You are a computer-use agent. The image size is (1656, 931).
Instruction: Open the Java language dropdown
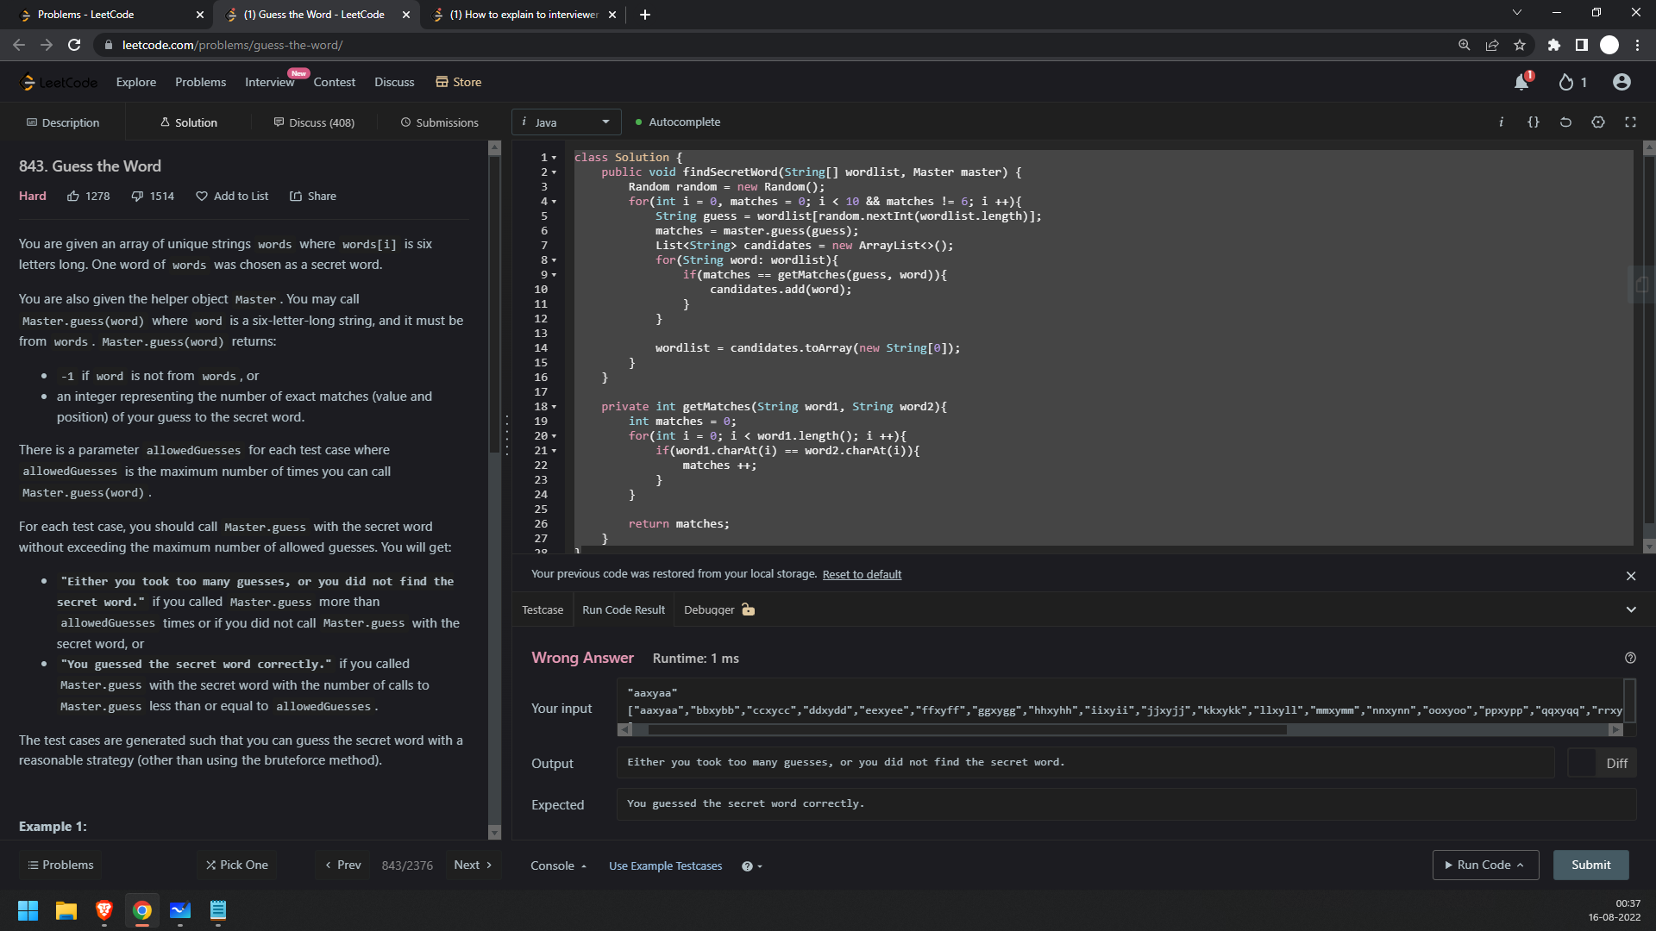click(x=566, y=122)
